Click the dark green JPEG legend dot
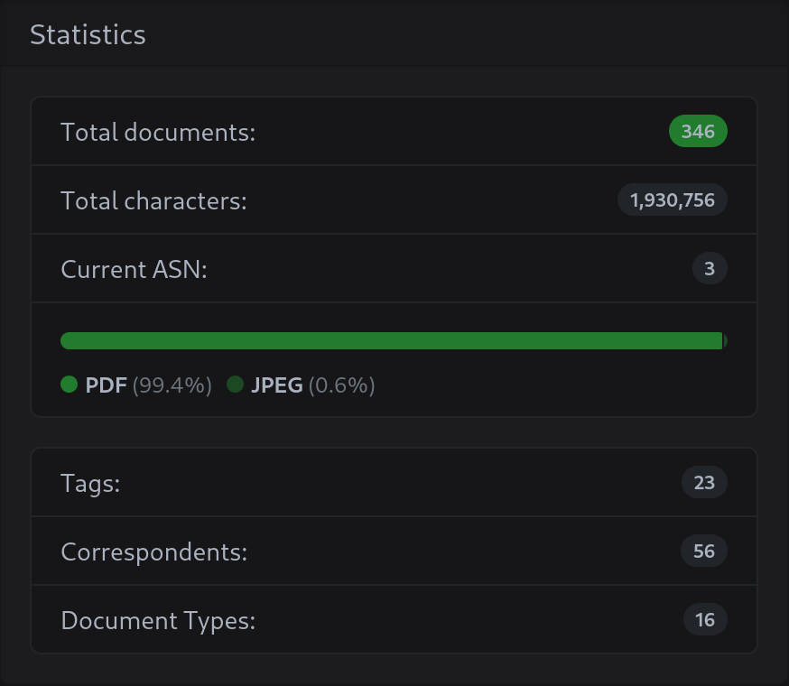Image resolution: width=789 pixels, height=686 pixels. [x=235, y=384]
